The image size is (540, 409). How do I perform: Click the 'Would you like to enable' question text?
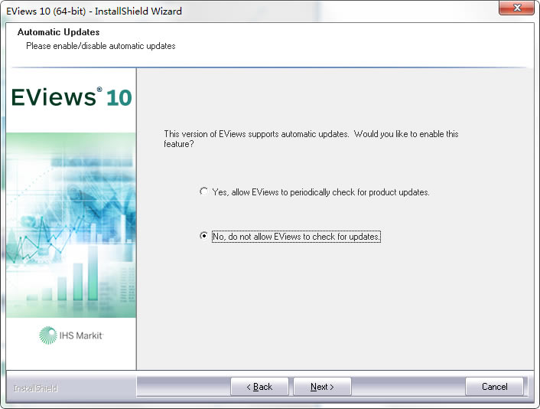311,139
